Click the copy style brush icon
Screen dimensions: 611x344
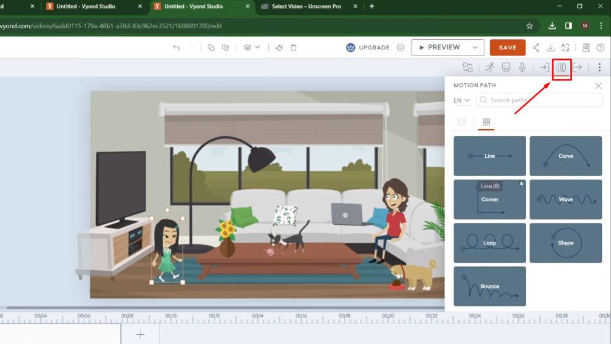tap(279, 48)
